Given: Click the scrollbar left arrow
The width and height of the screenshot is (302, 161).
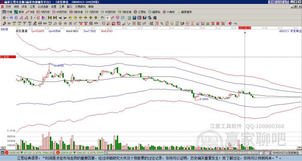Looking at the screenshot, I should click(106, 153).
